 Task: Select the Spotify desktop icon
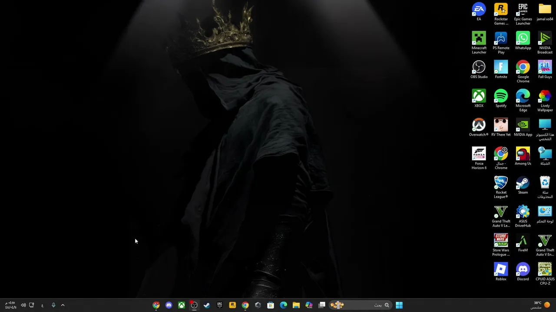(501, 98)
